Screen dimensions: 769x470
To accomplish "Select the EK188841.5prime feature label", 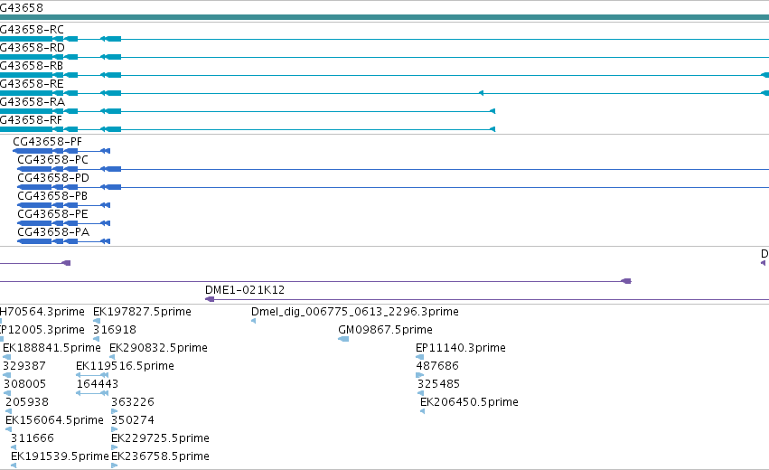I will pos(52,348).
